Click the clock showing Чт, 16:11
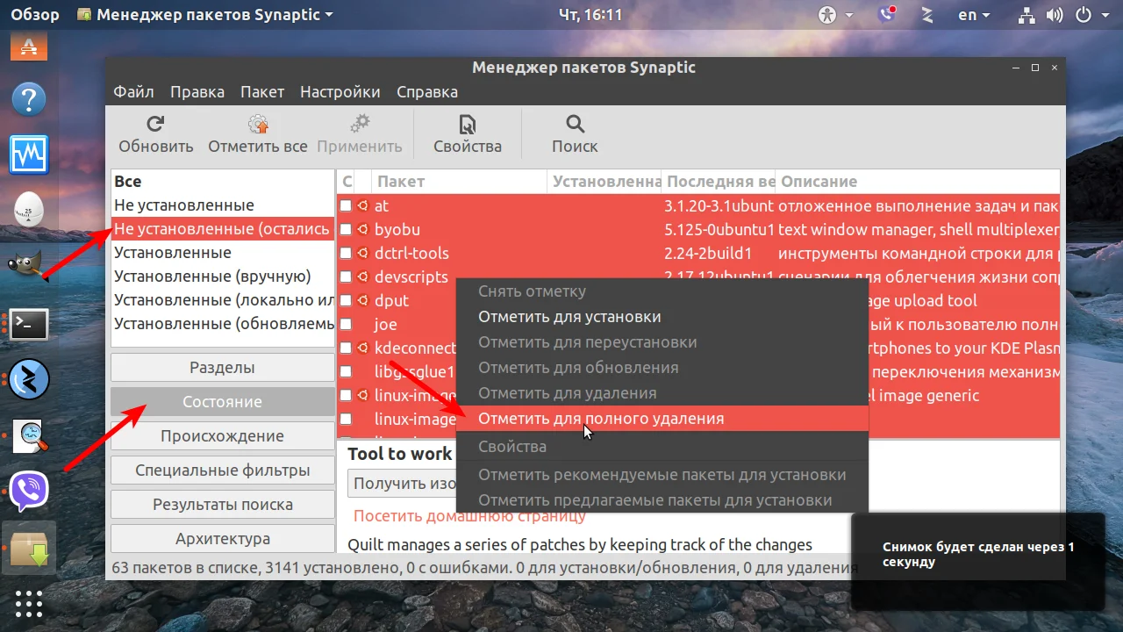1123x632 pixels. coord(590,15)
